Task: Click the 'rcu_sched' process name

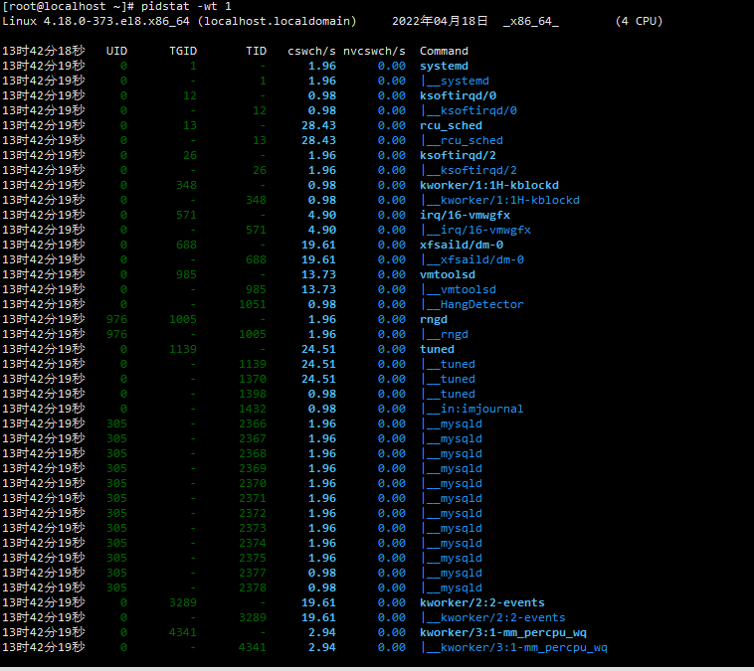Action: (451, 125)
